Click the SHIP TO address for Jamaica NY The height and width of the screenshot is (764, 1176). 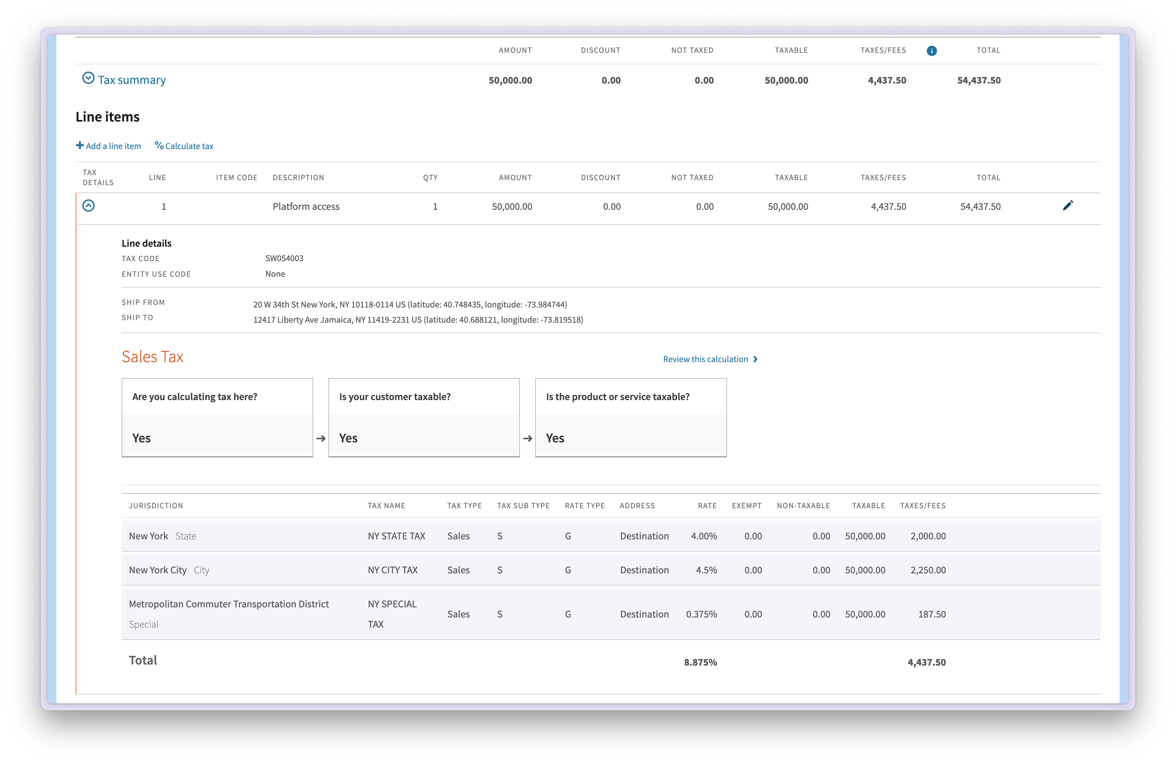[418, 320]
